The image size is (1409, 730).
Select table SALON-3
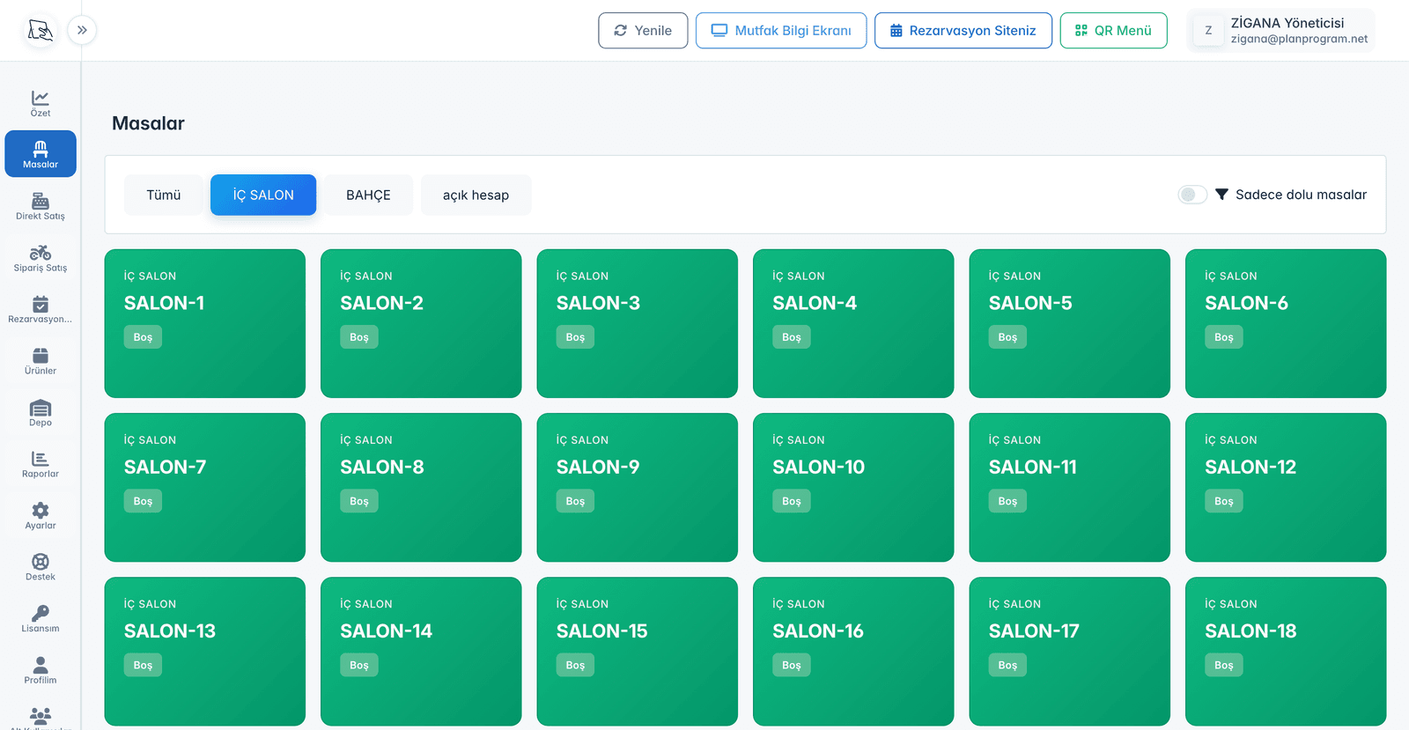(x=638, y=323)
